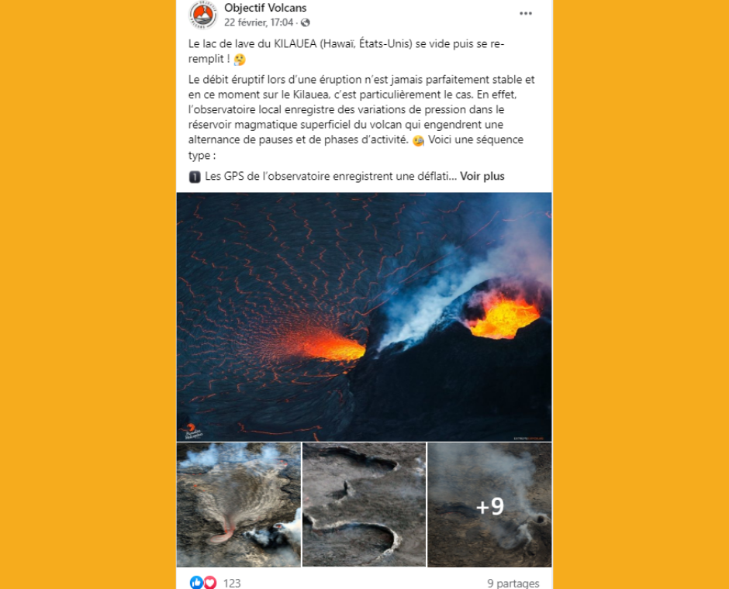Image resolution: width=729 pixels, height=589 pixels.
Task: Open the 22 février, 17:04 timestamp link
Action: point(258,22)
